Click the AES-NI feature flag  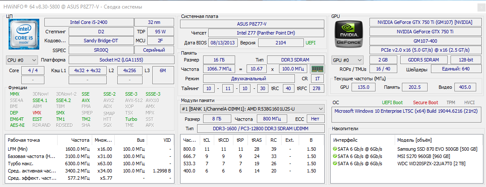coord(17,125)
